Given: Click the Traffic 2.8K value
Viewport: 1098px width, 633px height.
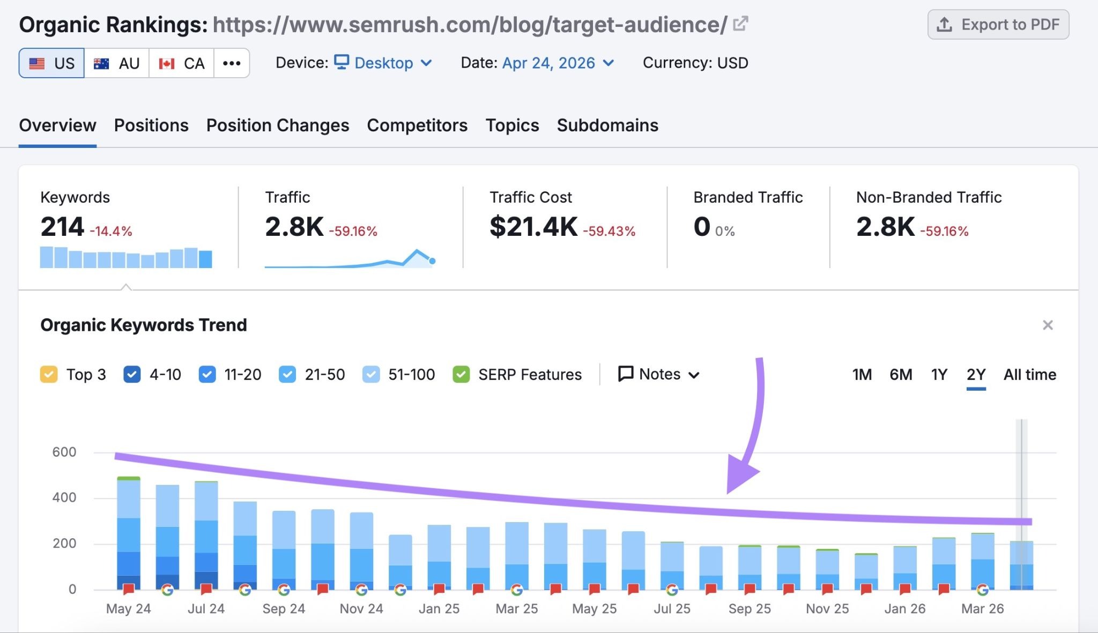Looking at the screenshot, I should tap(294, 227).
